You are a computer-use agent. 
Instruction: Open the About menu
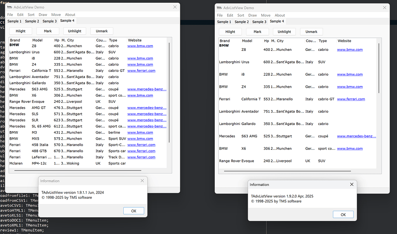click(x=70, y=14)
